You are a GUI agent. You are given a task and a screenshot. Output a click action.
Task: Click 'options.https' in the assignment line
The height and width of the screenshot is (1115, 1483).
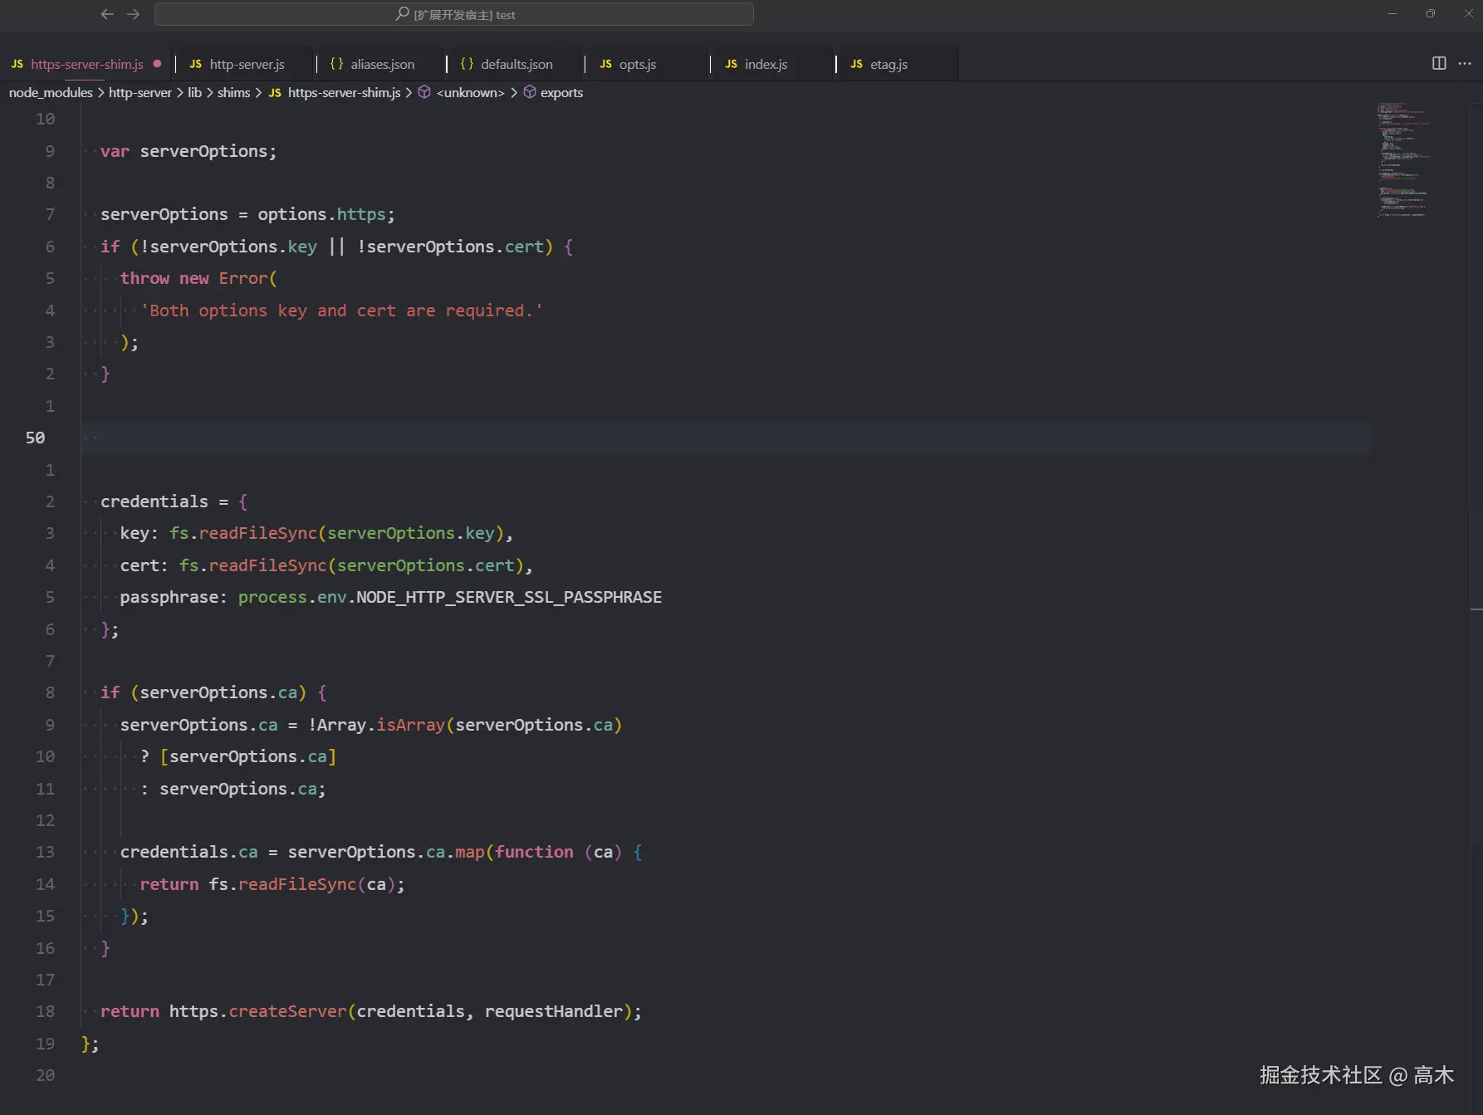(321, 214)
